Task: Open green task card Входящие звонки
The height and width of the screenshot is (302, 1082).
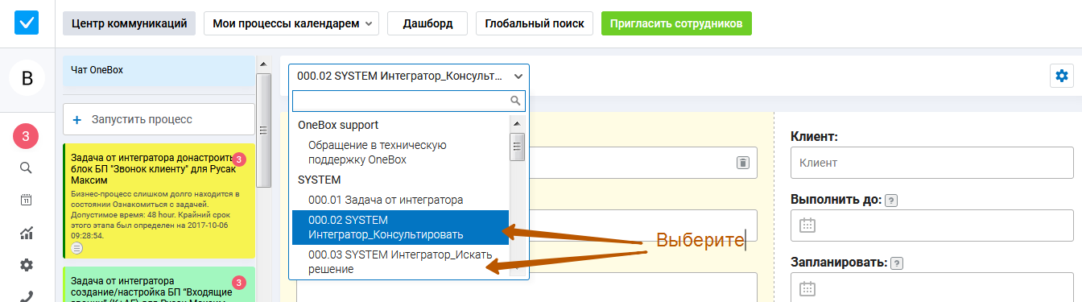Action: [159, 284]
